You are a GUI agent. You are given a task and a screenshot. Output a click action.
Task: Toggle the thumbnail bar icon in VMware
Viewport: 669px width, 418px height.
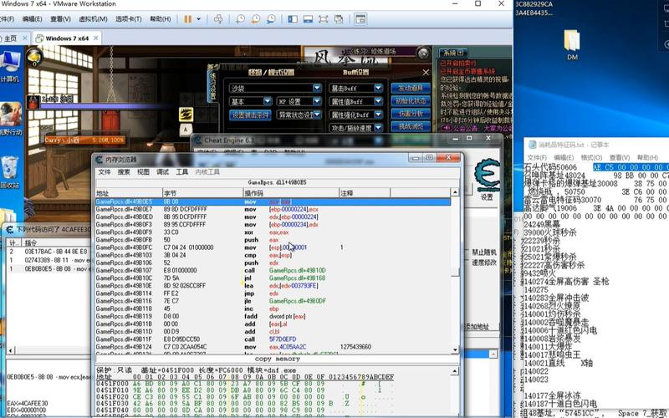tap(308, 19)
